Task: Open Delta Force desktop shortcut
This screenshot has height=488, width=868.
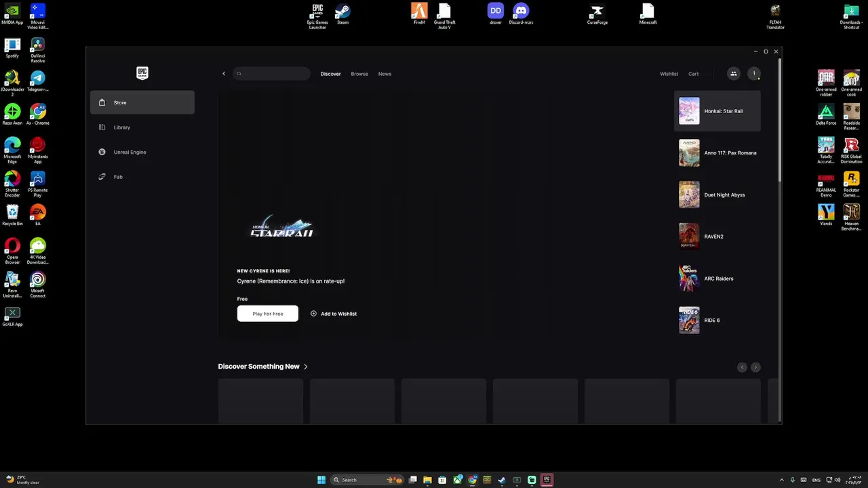Action: (826, 115)
